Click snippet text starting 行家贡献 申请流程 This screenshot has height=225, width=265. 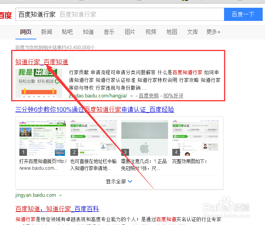pyautogui.click(x=144, y=80)
